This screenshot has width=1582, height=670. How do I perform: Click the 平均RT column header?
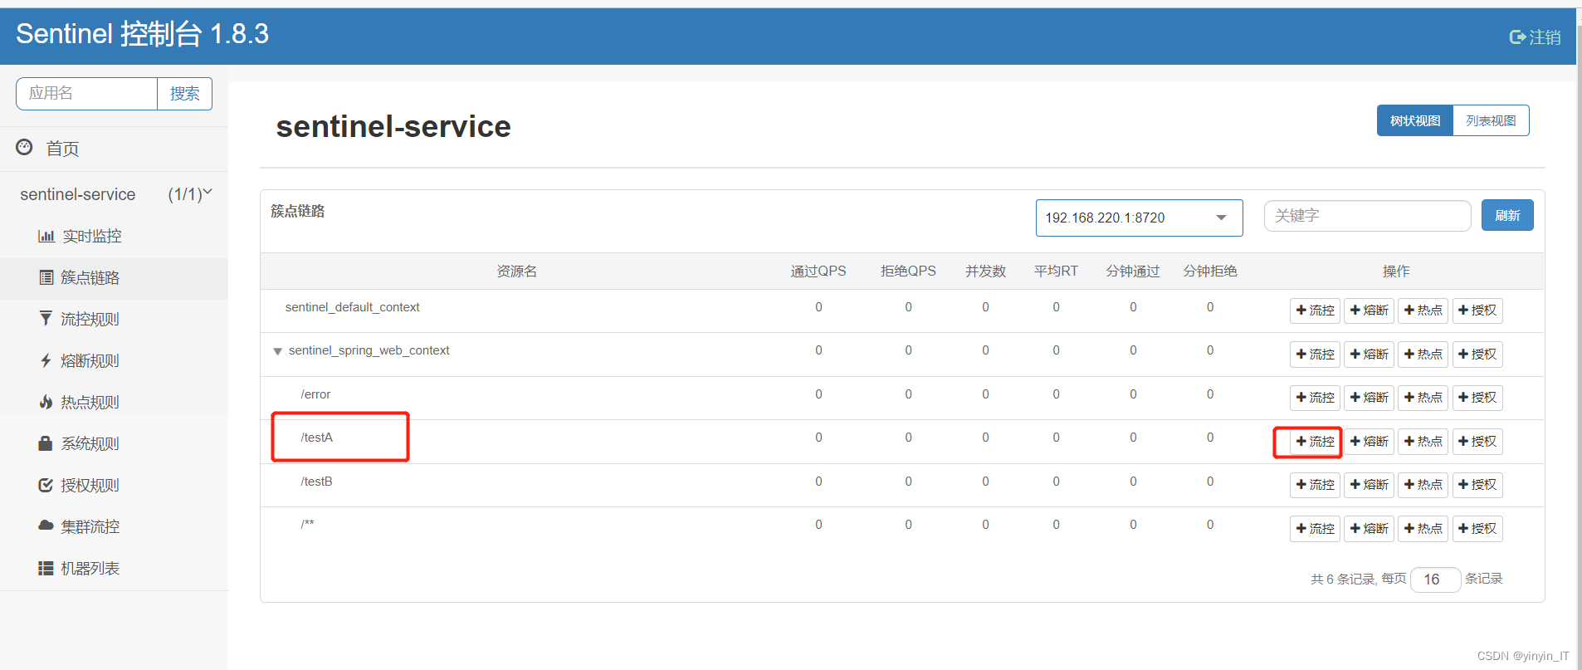point(1056,271)
